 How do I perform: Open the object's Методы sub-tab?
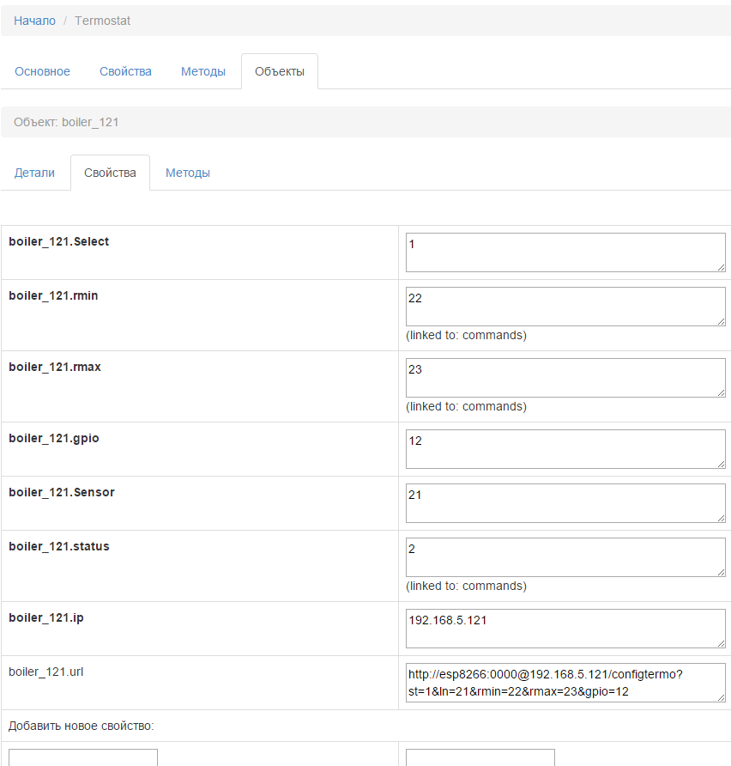pos(188,173)
